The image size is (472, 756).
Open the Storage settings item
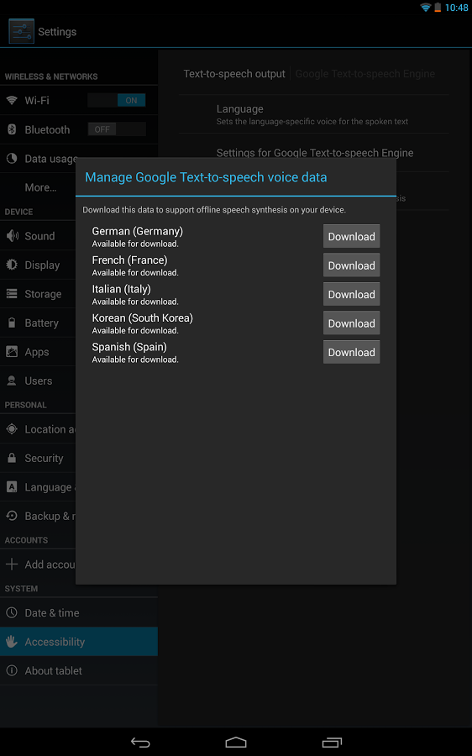38,294
